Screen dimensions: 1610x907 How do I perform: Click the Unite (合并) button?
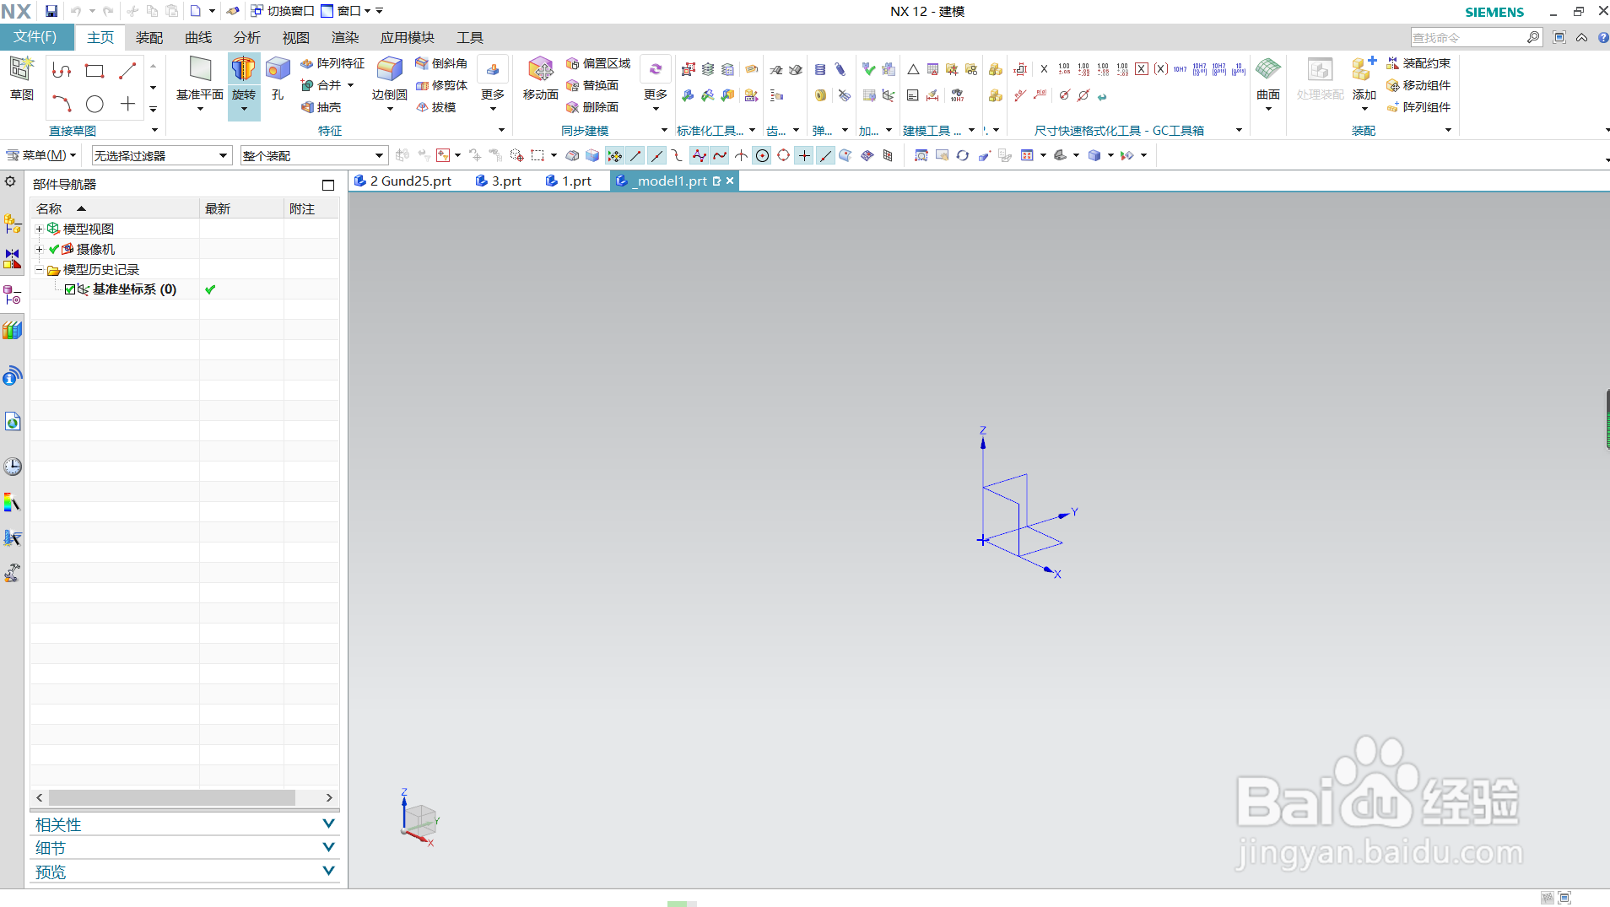click(321, 85)
